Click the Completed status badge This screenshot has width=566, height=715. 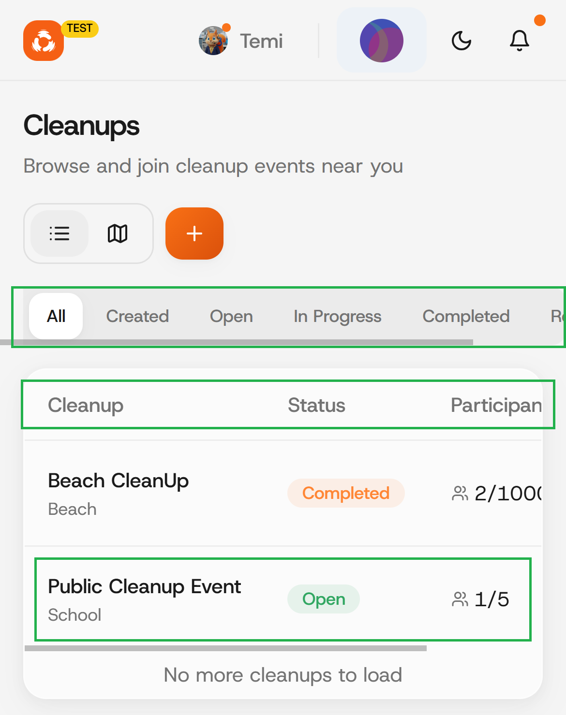click(346, 493)
